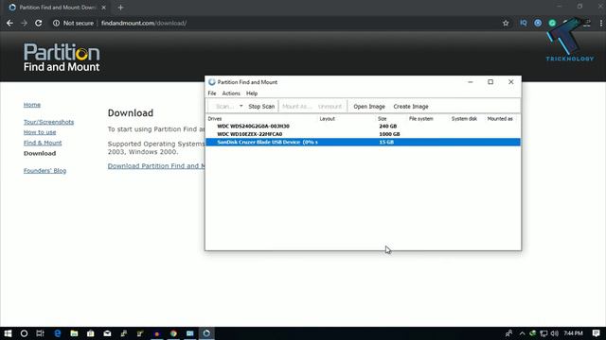The height and width of the screenshot is (340, 606).
Task: Select the Partition Find and Mount browser tab
Action: pos(56,8)
